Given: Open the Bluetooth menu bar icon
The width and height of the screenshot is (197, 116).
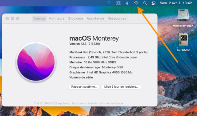Looking at the screenshot, I should pos(127,3).
